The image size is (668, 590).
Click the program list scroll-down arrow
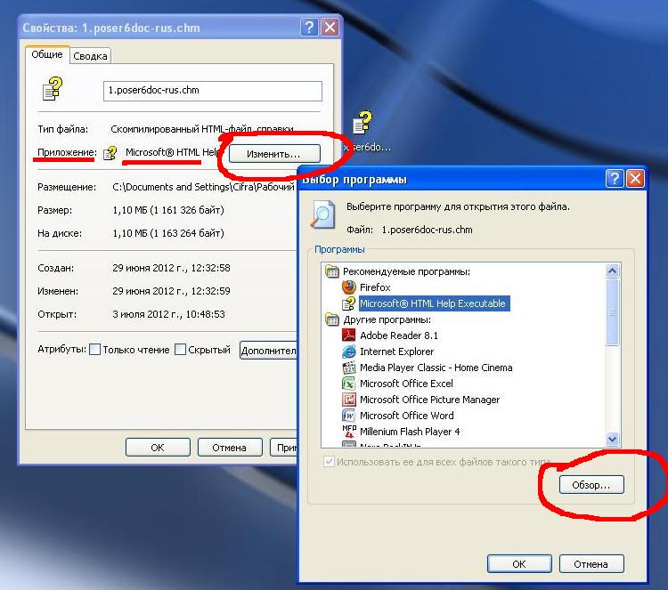click(x=612, y=439)
